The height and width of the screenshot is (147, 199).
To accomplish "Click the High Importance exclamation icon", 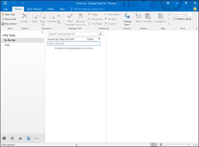I will (x=169, y=19).
